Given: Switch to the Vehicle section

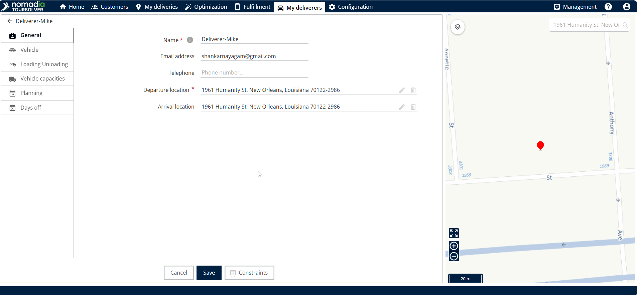Looking at the screenshot, I should (x=29, y=50).
